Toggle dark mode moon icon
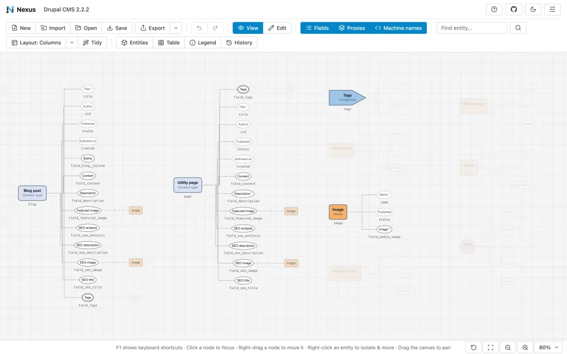This screenshot has width=567, height=354. (x=533, y=9)
